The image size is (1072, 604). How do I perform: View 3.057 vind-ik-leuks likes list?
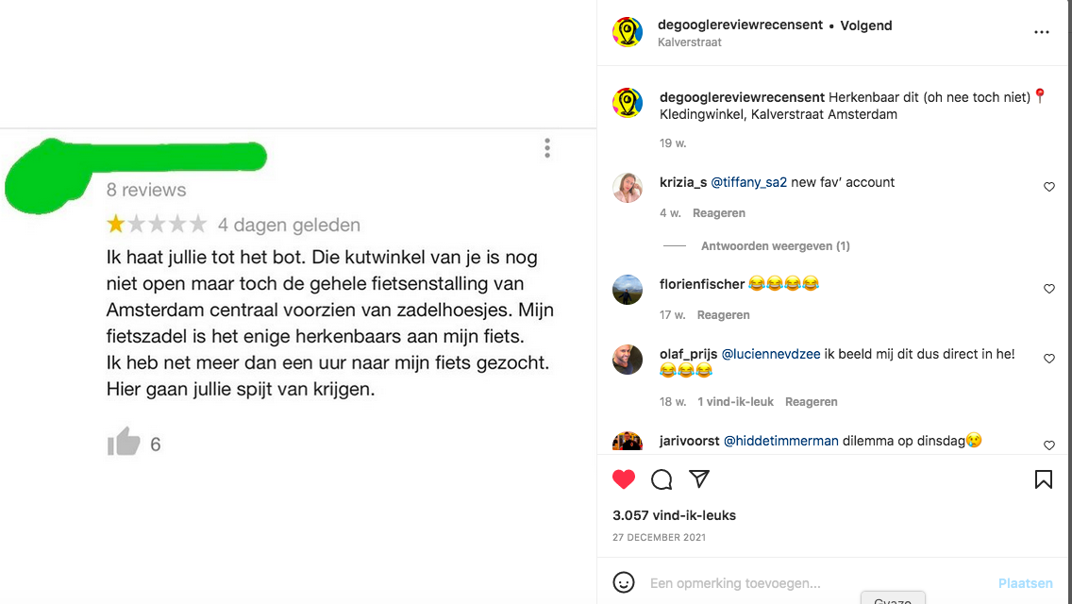(x=674, y=516)
